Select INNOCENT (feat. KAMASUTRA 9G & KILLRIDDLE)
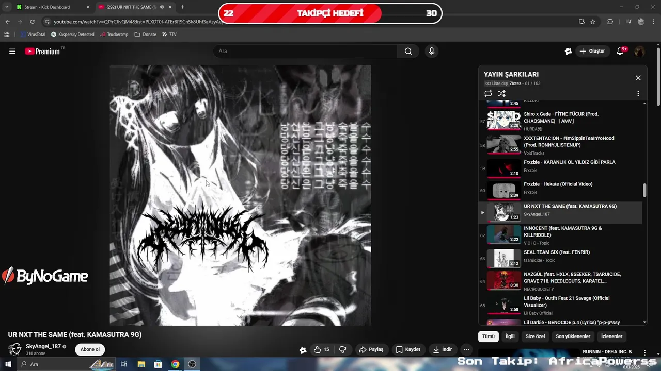The height and width of the screenshot is (371, 661). click(x=560, y=234)
